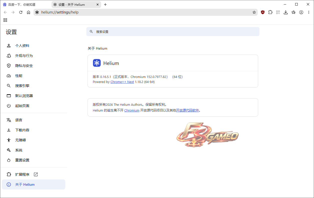Click the Helium name in the about card
Viewport: 314px width, 198px height.
[x=111, y=63]
